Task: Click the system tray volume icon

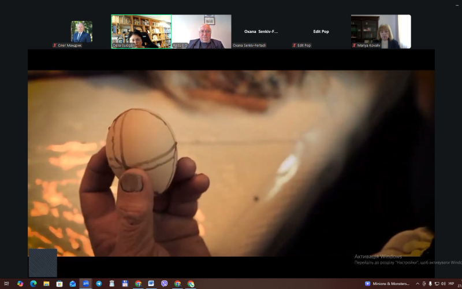Action: click(444, 284)
